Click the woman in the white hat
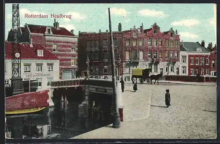The image size is (220, 144). coord(135,85)
